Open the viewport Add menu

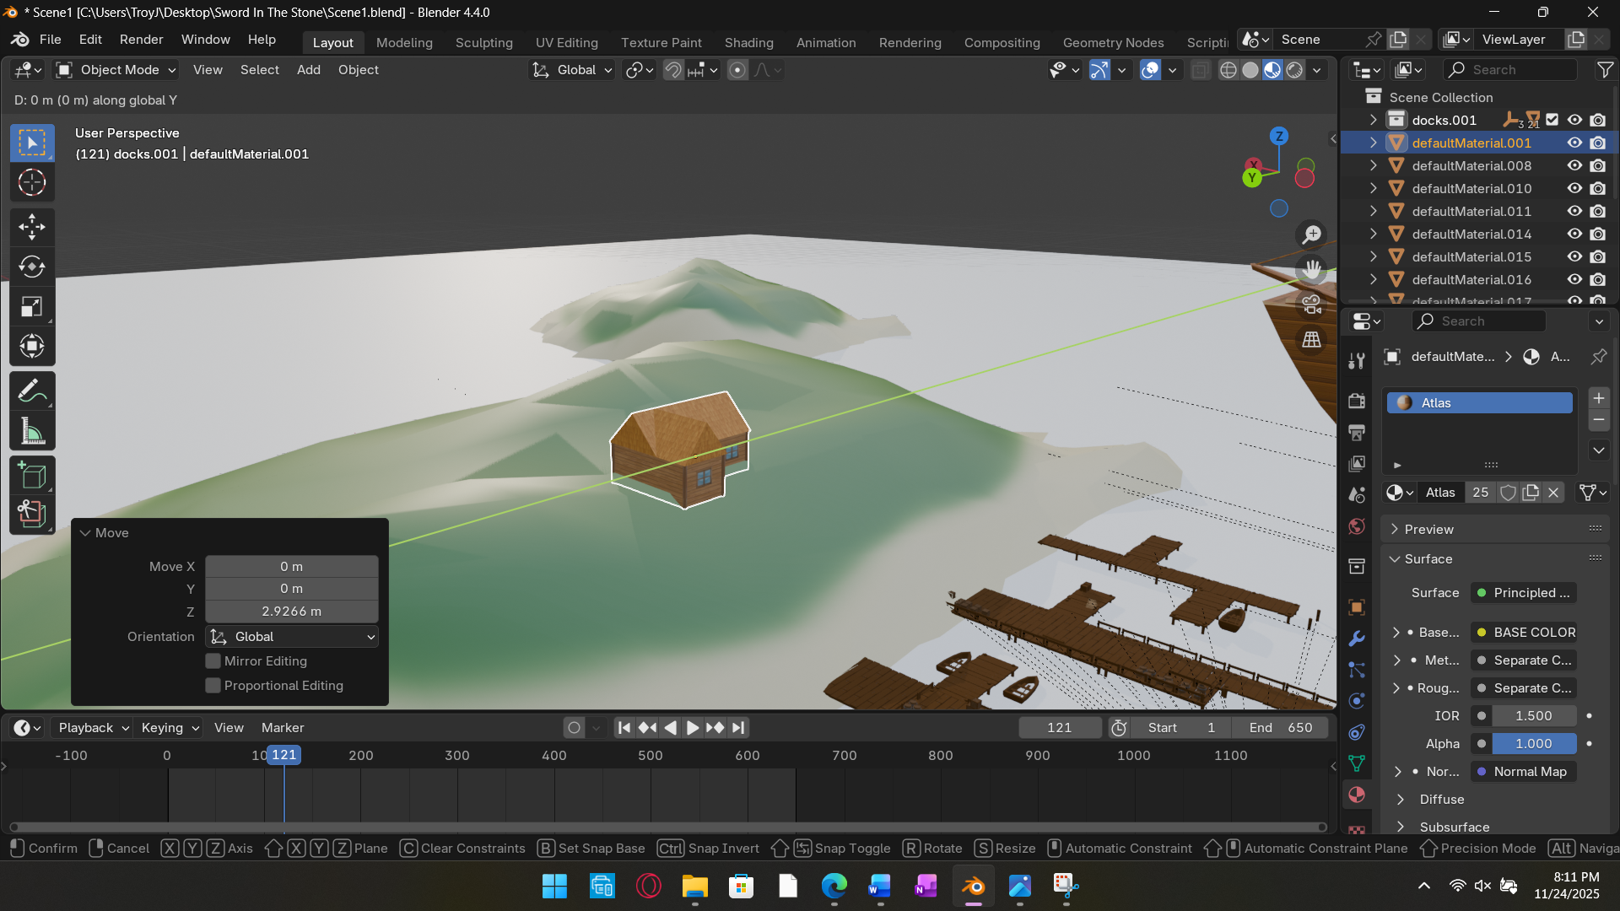point(308,70)
